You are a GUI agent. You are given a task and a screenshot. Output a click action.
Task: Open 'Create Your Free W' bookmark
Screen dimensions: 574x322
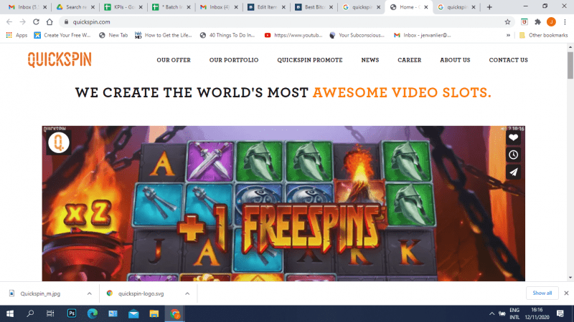tap(62, 35)
